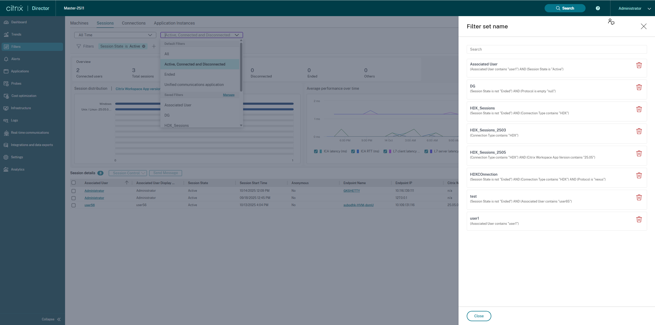Expand the Administrator account menu
The image size is (655, 325).
635,8
